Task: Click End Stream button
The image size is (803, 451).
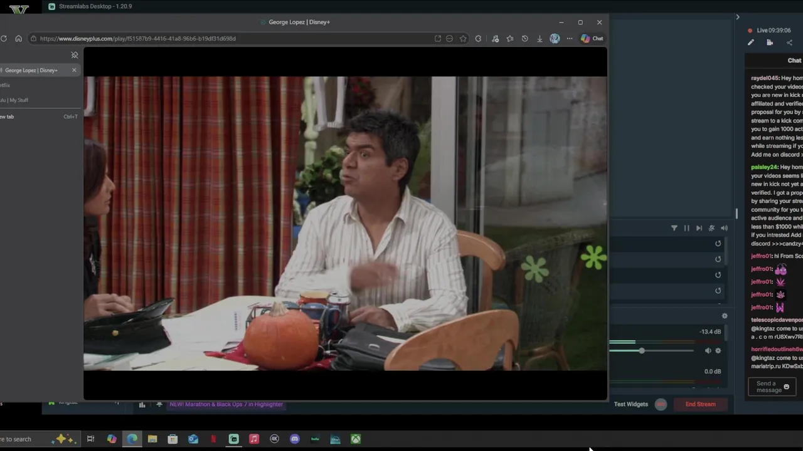Action: point(700,405)
